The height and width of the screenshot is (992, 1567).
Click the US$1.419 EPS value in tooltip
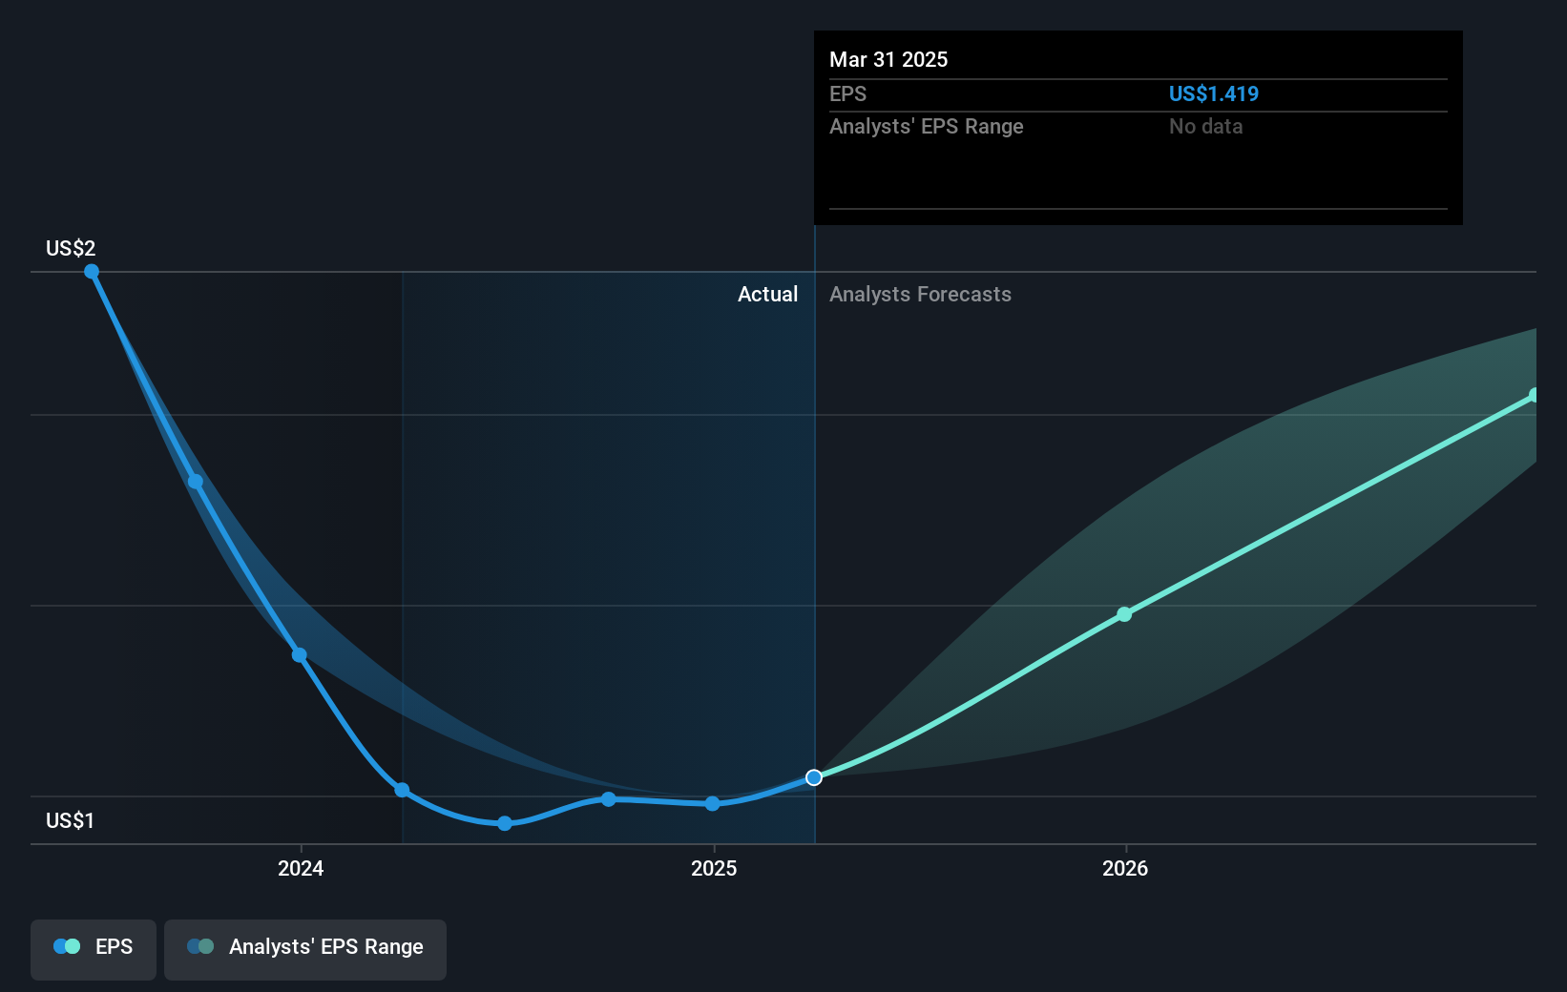[1214, 93]
